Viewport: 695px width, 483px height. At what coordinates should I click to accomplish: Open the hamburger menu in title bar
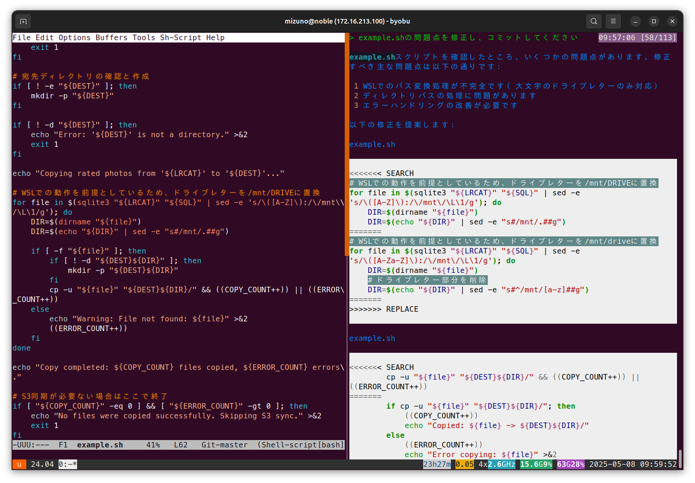point(613,21)
